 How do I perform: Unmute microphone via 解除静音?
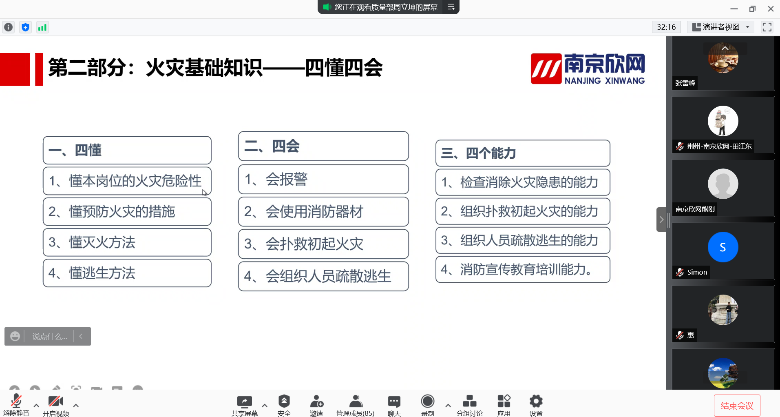[x=16, y=405]
